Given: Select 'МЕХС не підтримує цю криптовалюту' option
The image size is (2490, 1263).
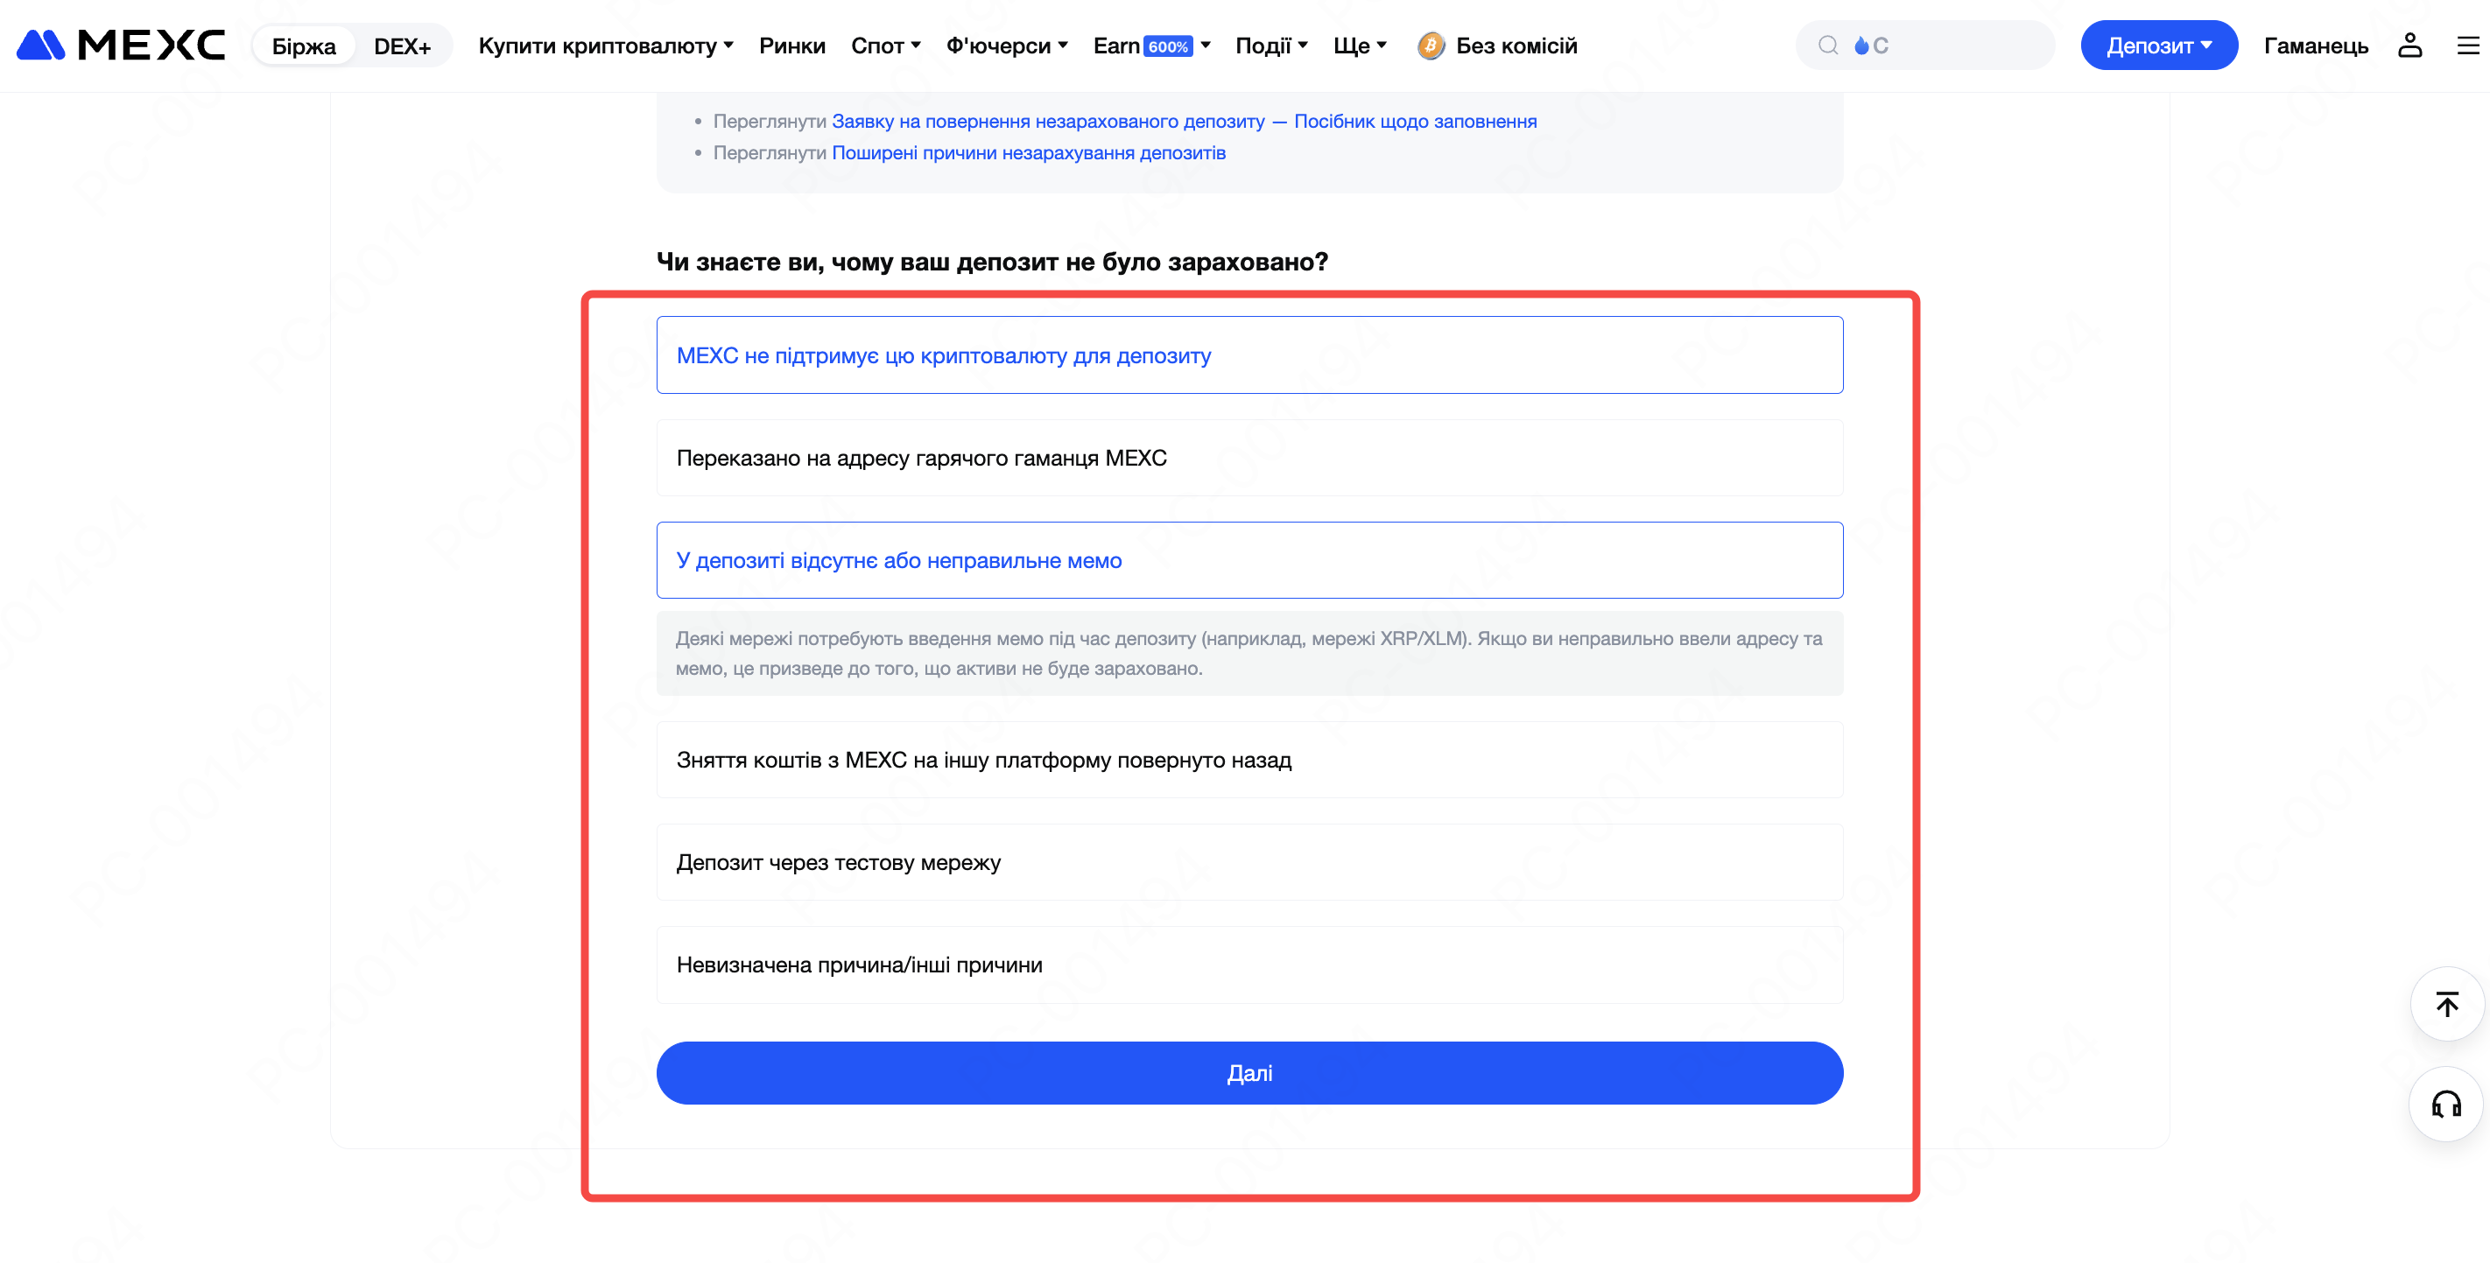Looking at the screenshot, I should pos(1249,354).
